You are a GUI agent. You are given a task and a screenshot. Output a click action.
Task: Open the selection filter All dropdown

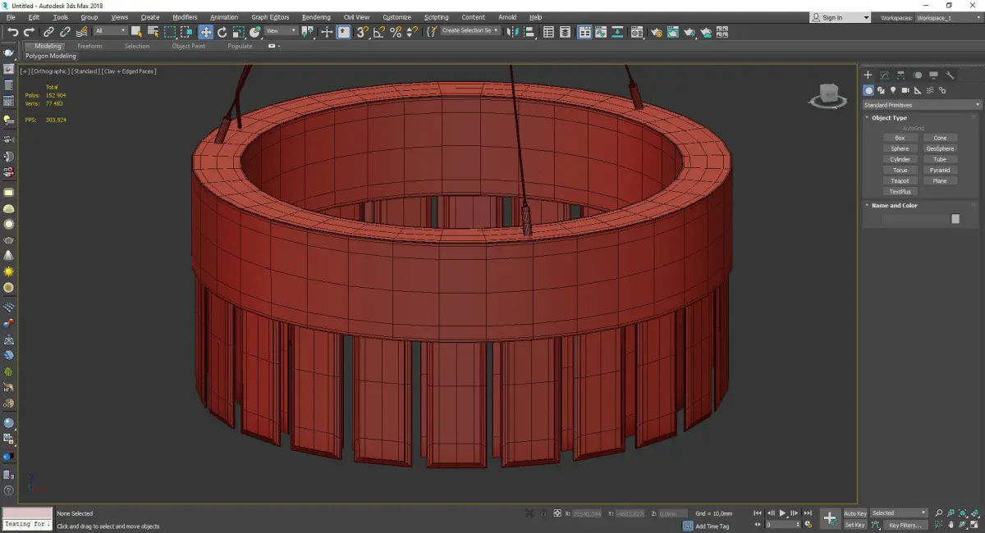pos(110,31)
